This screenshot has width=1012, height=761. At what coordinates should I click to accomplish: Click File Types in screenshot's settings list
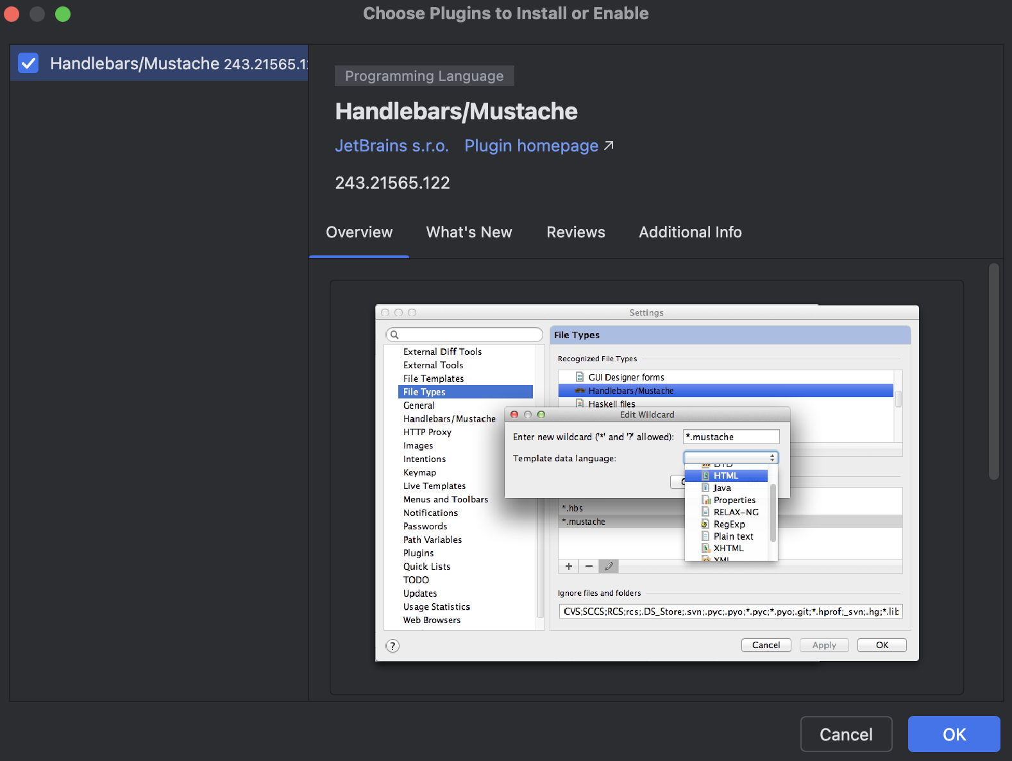(x=466, y=392)
